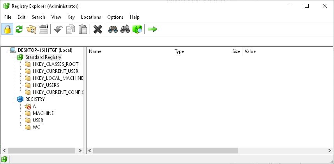Click the black X delete icon
334x164 pixels.
98,29
